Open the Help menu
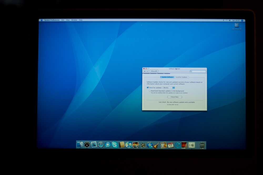This screenshot has width=263, height=175. pyautogui.click(x=81, y=20)
